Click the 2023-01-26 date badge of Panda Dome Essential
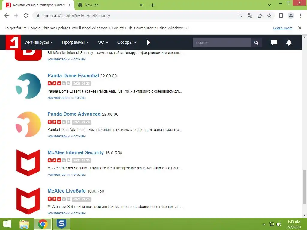The height and width of the screenshot is (230, 307). [x=82, y=84]
